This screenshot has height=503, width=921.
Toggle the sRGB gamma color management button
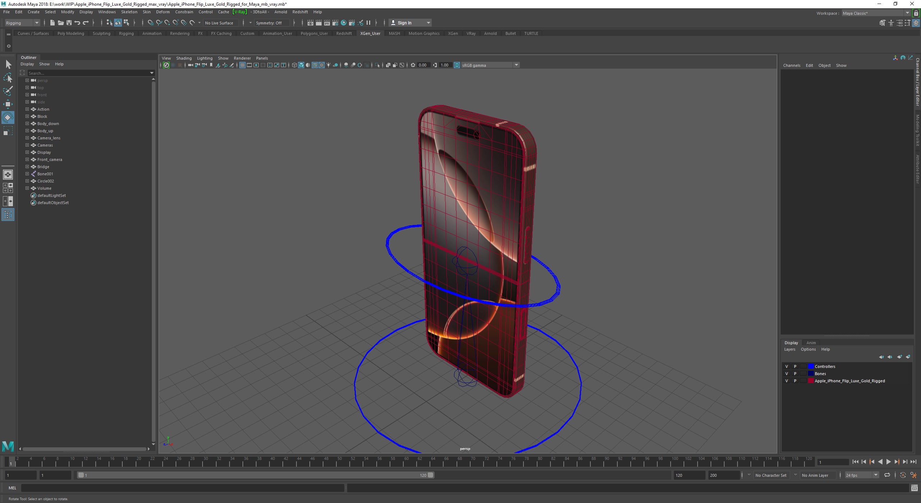[457, 65]
